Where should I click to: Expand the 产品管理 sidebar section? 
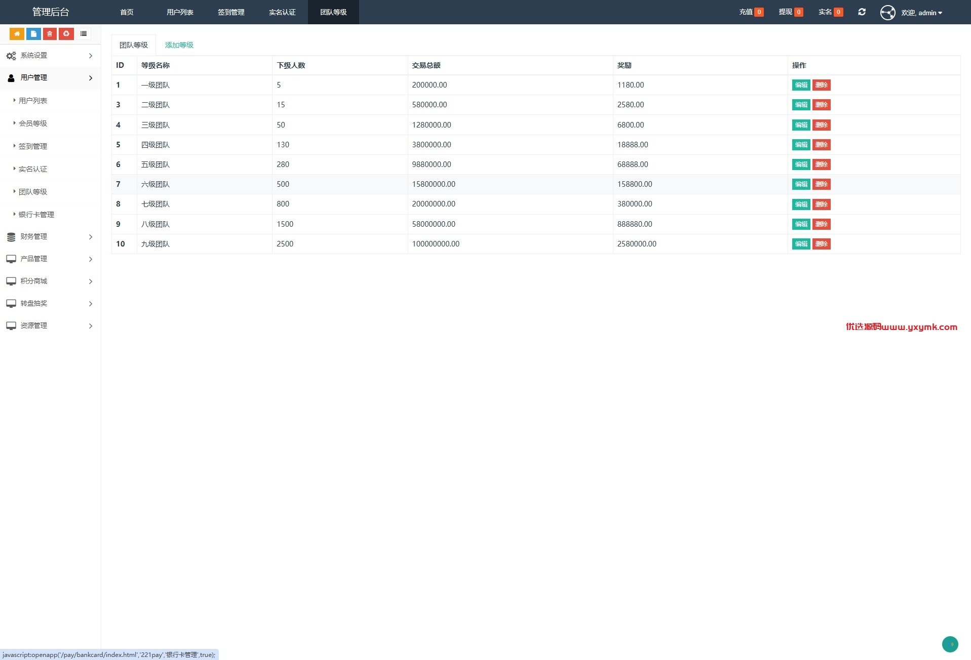(50, 259)
